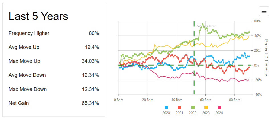273x120 pixels.
Task: Click the "52 bars later" marker label
Action: pos(206,26)
